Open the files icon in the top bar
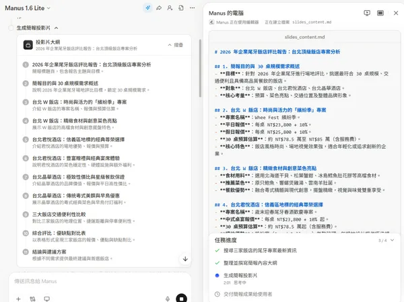404x302 pixels. coord(181,8)
